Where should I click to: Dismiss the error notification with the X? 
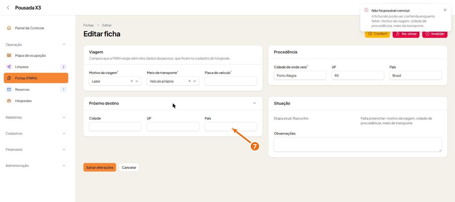(x=445, y=10)
